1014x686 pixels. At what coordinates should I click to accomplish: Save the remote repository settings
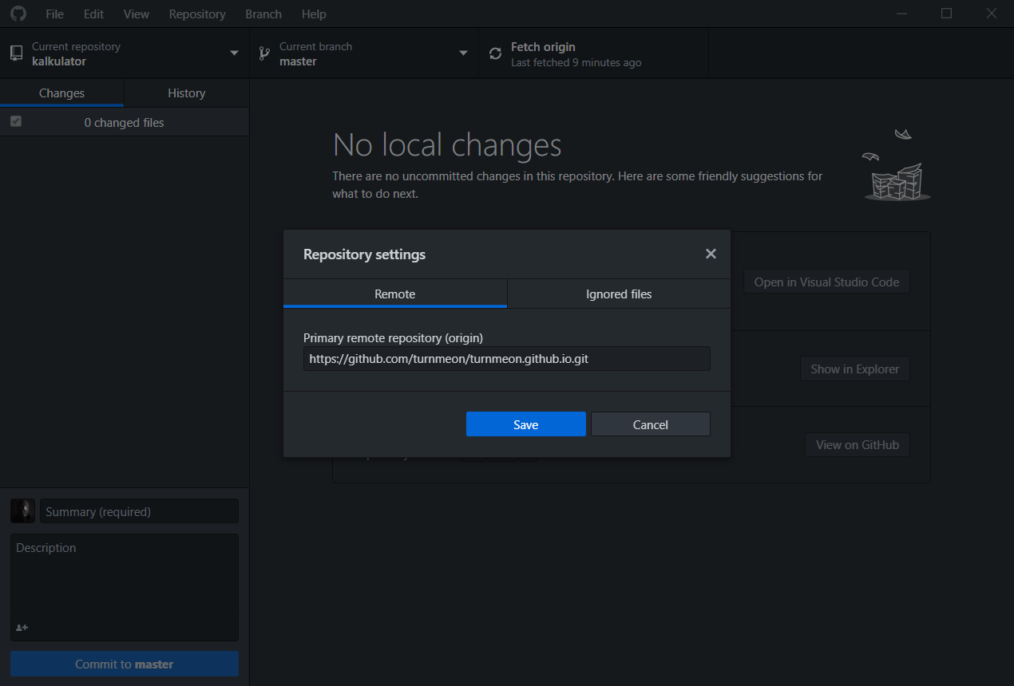[x=525, y=424]
